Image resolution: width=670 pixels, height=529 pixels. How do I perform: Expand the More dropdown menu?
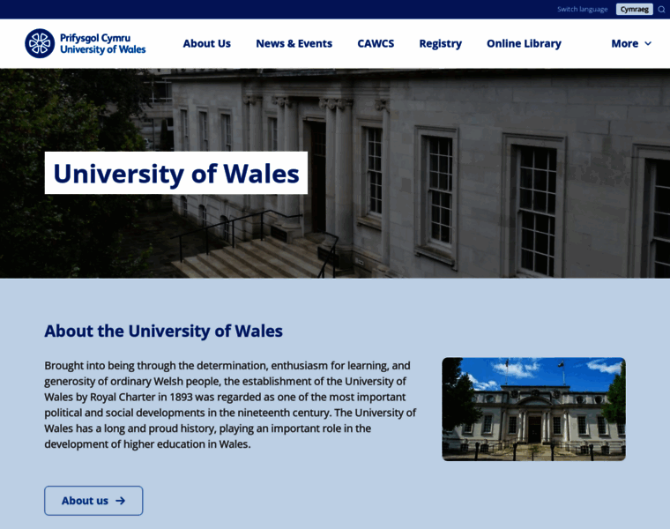click(x=631, y=43)
